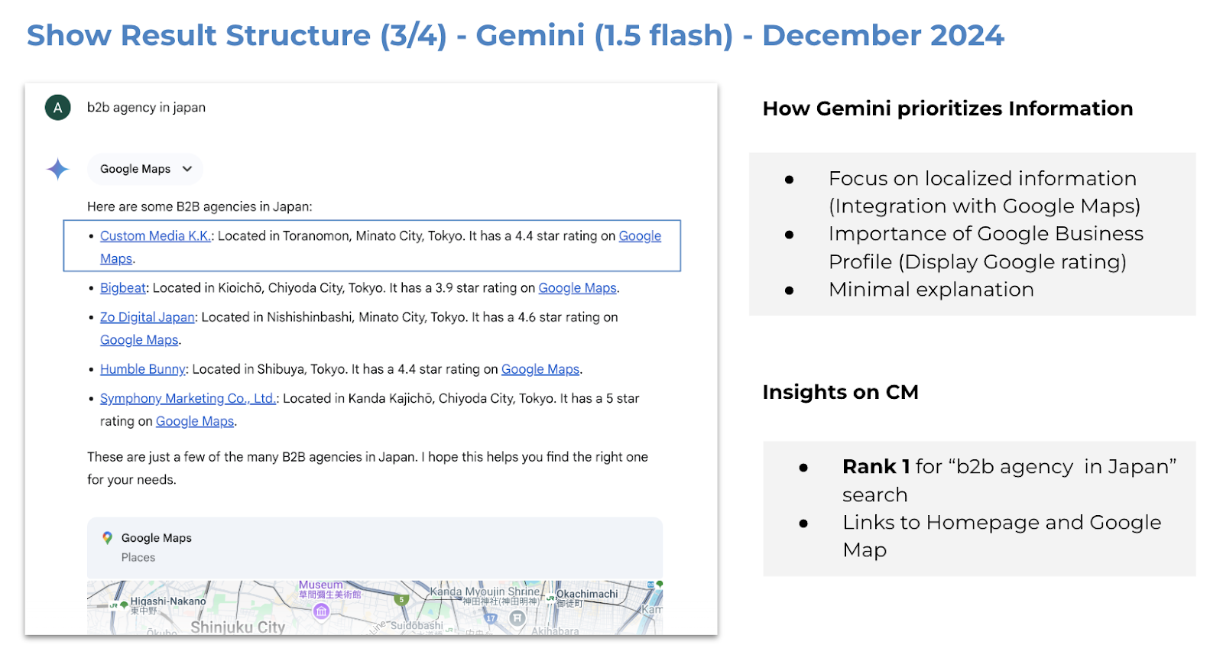The width and height of the screenshot is (1223, 658).
Task: Open the Humble Bunny link
Action: coord(143,369)
